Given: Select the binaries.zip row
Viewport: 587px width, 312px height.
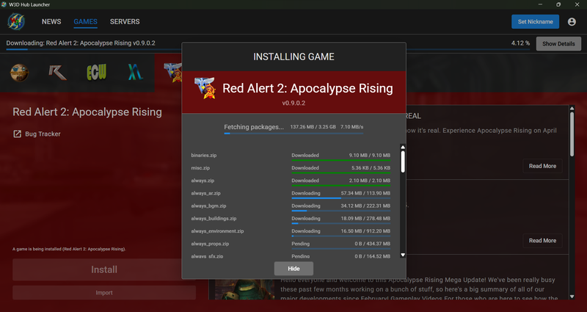Looking at the screenshot, I should point(291,156).
